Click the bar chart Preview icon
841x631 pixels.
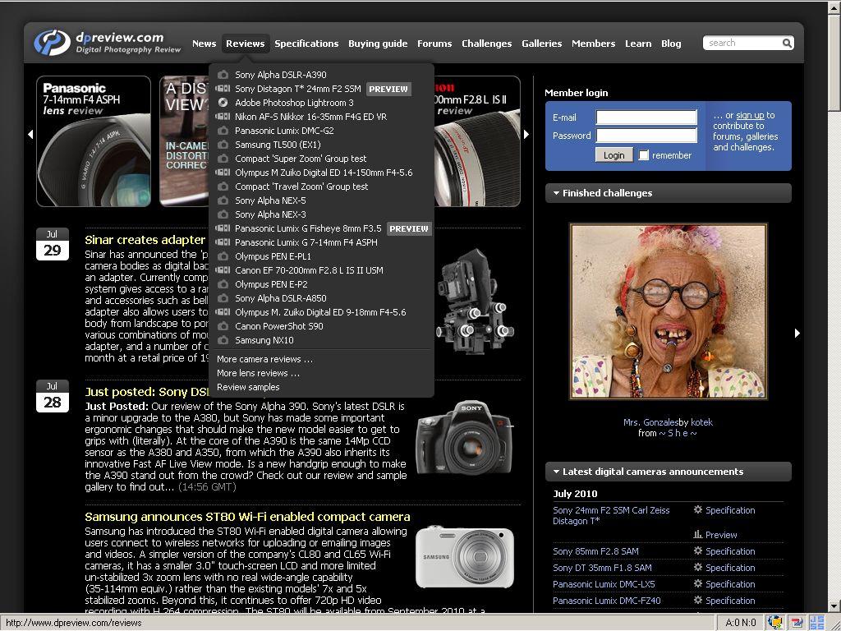(698, 535)
